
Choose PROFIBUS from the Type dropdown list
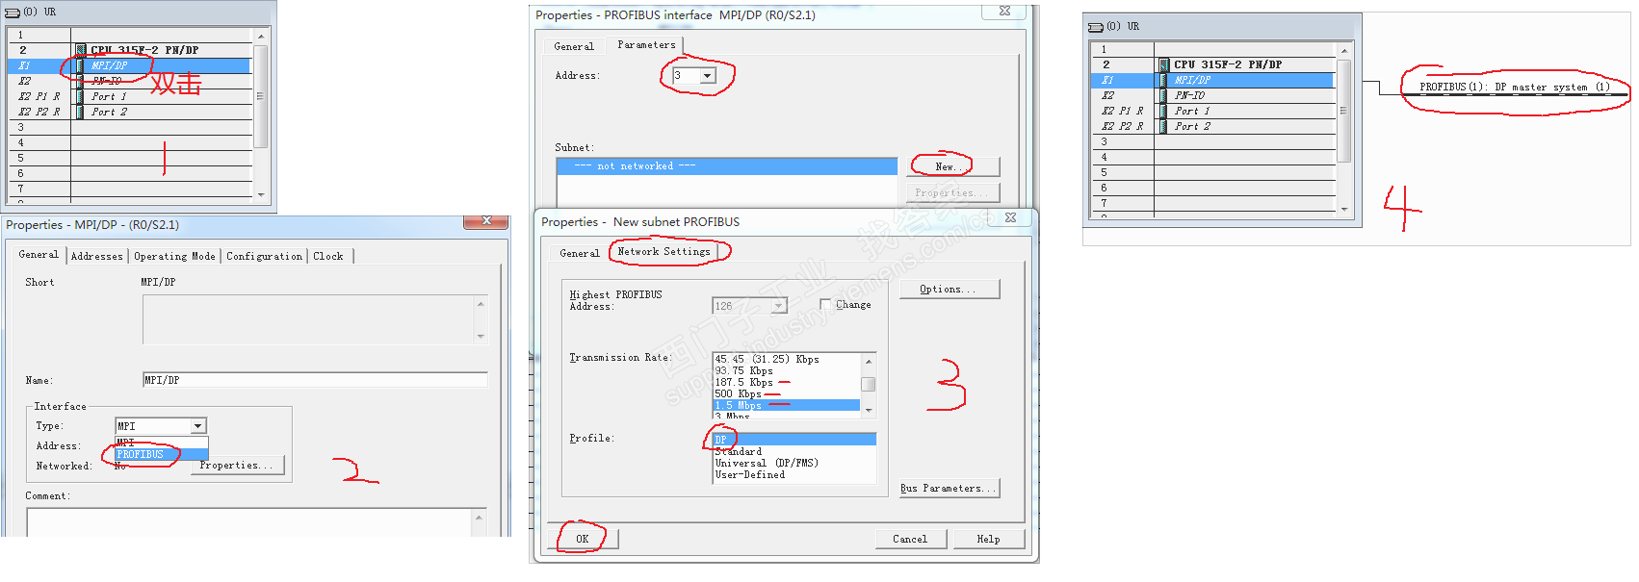click(162, 454)
